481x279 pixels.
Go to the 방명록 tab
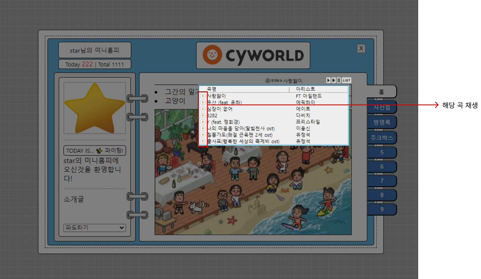[382, 122]
